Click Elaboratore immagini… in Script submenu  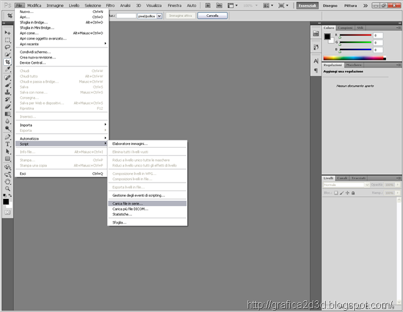[130, 144]
